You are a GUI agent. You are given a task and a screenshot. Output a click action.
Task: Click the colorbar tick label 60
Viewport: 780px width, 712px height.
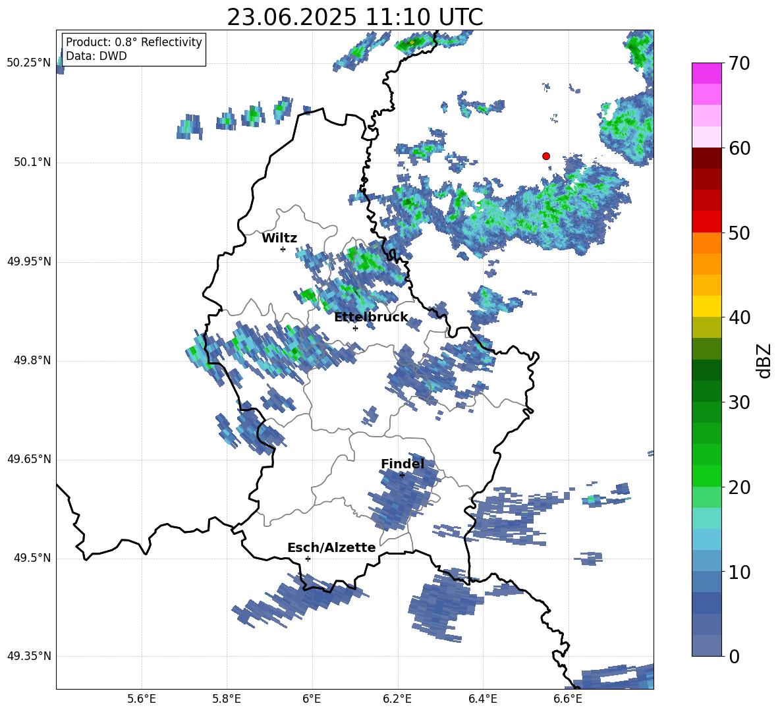[x=739, y=148]
